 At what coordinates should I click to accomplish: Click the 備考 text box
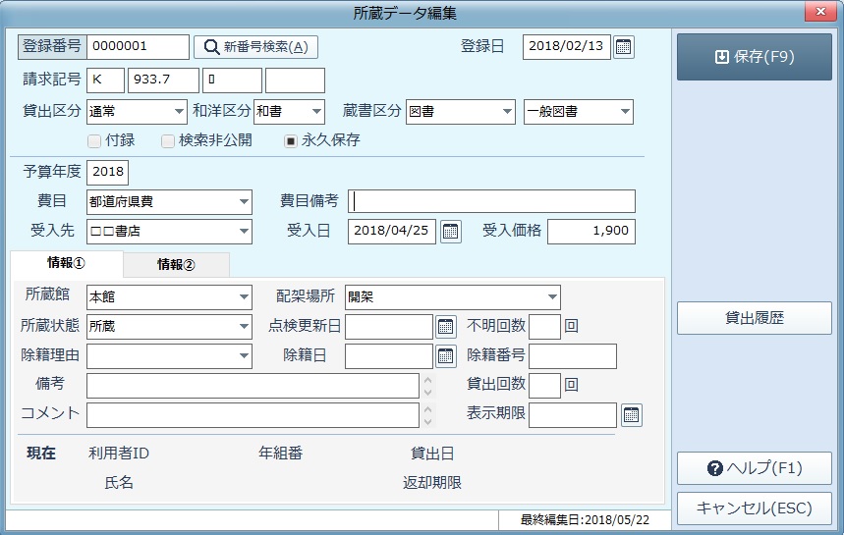point(253,386)
